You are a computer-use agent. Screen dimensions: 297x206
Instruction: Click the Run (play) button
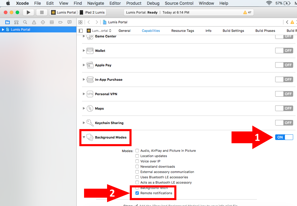click(28, 12)
